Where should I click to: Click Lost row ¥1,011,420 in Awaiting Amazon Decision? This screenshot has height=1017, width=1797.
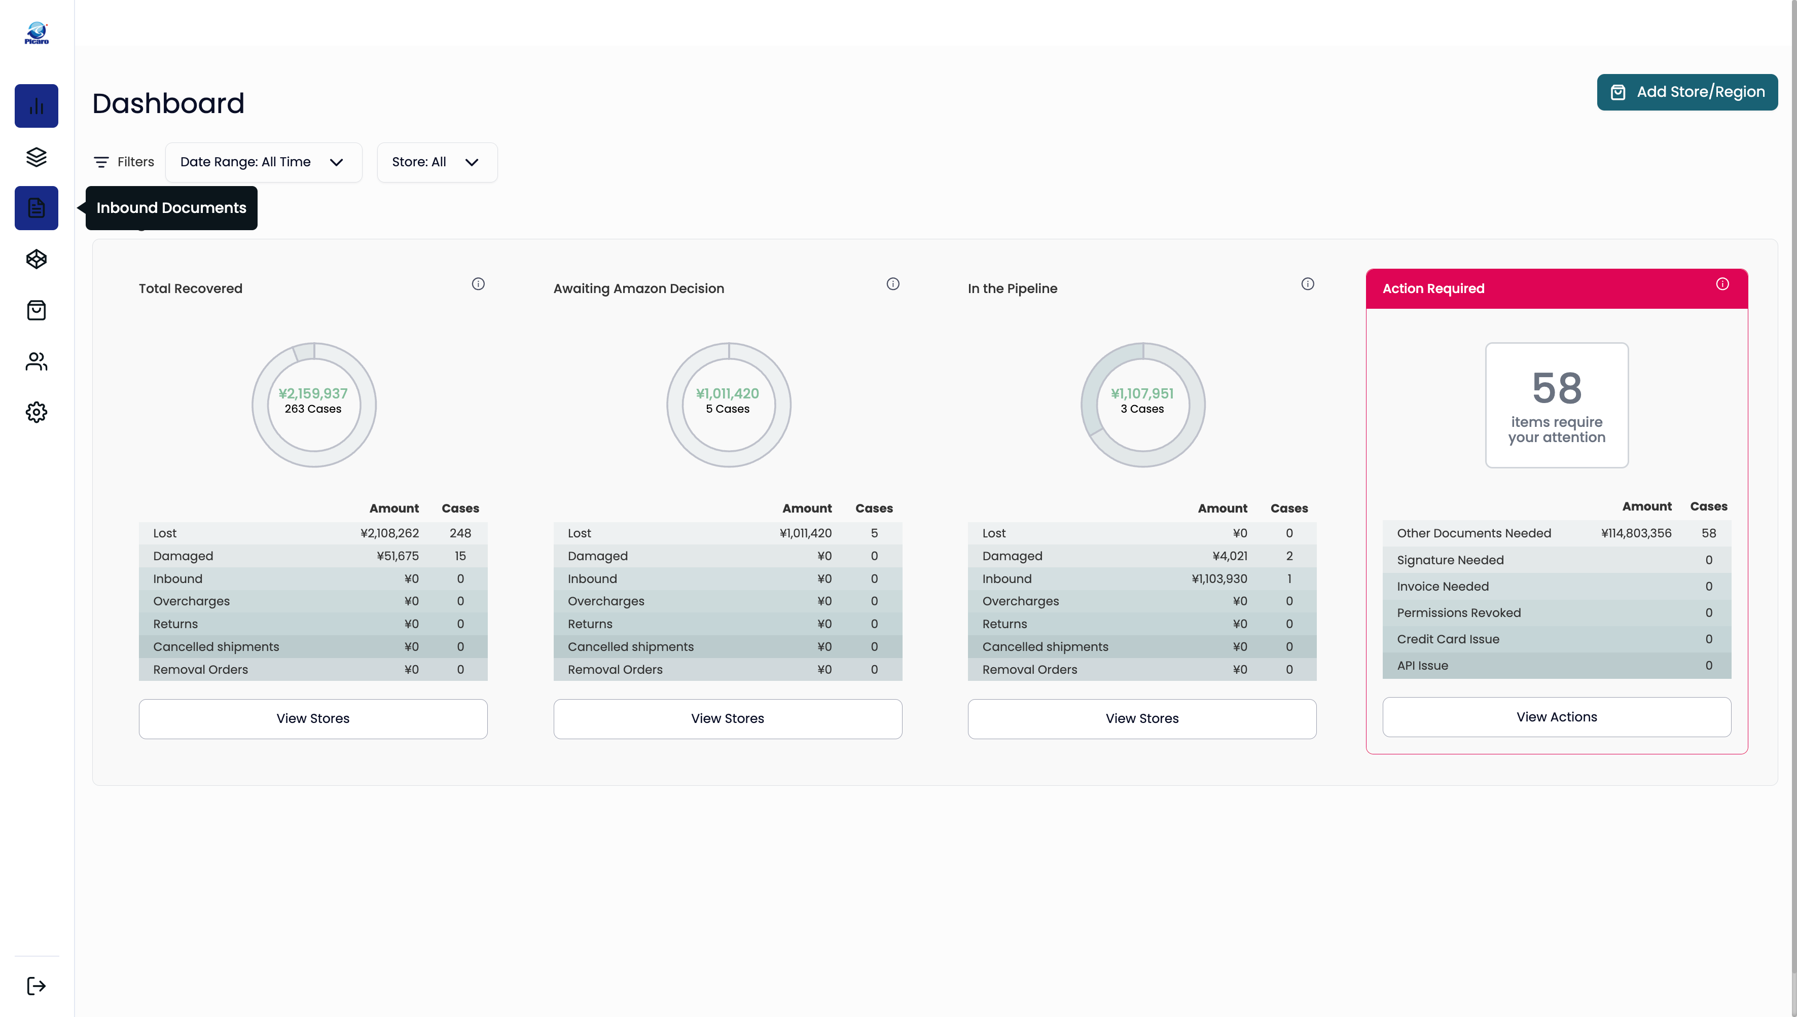coord(728,533)
